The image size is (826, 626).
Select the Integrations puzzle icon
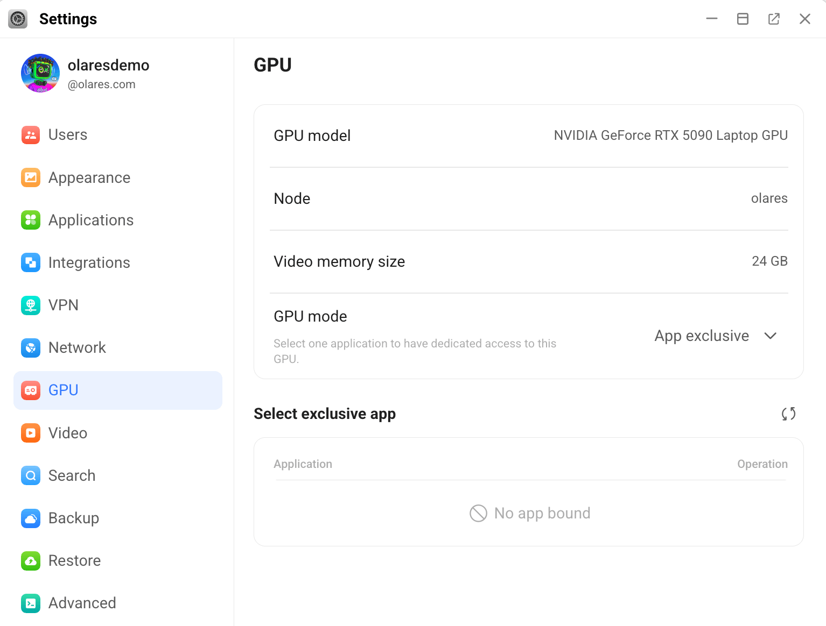tap(31, 262)
